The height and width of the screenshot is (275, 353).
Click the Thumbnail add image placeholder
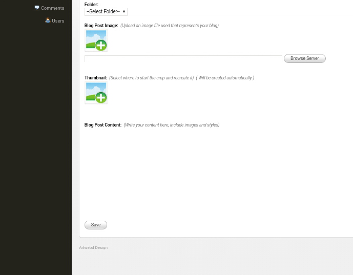coord(96,93)
